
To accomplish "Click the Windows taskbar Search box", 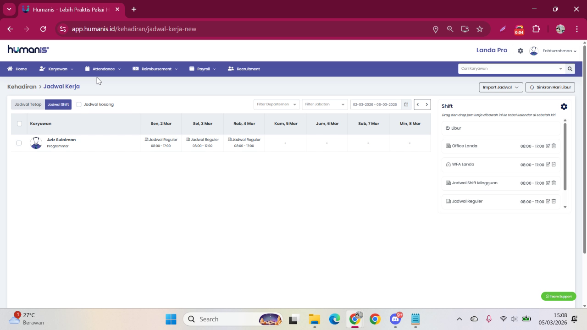I will 233,319.
